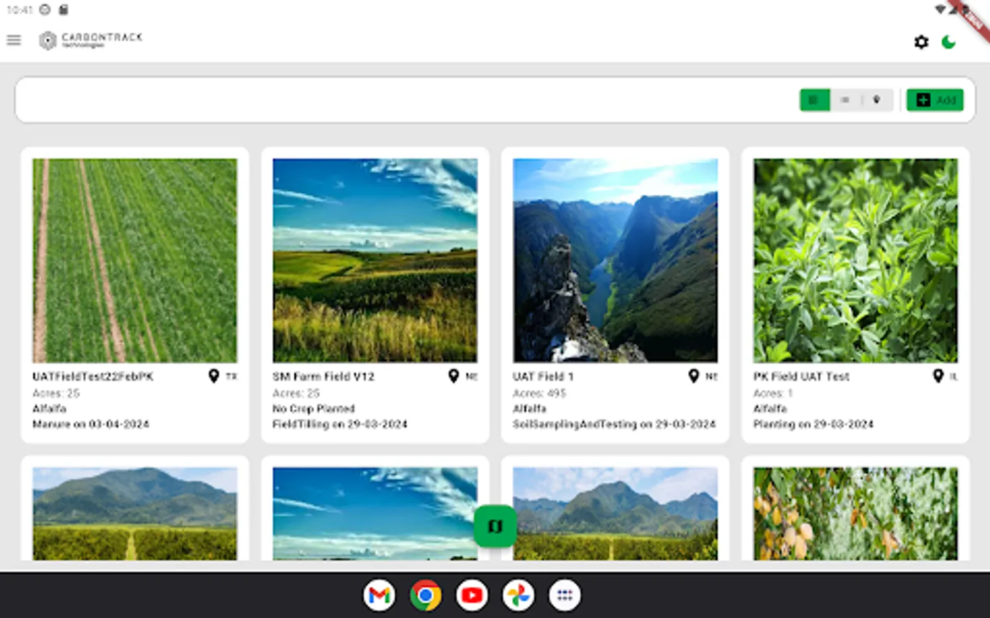Click 'Planting on 29-03-2024' text
Screen dimensions: 990x618
(813, 424)
